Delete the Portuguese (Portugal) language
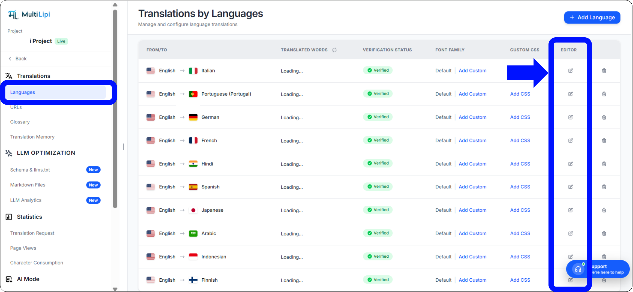 tap(604, 94)
